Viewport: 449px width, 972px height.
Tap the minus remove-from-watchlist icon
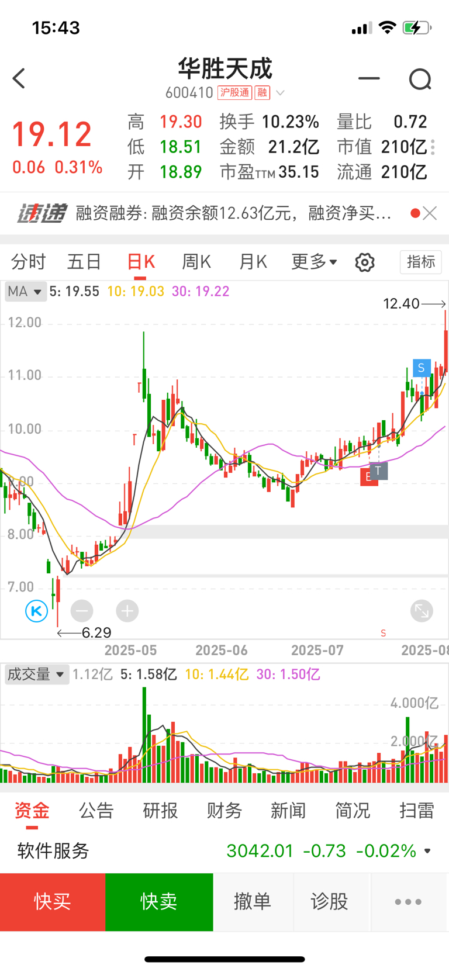click(x=369, y=78)
